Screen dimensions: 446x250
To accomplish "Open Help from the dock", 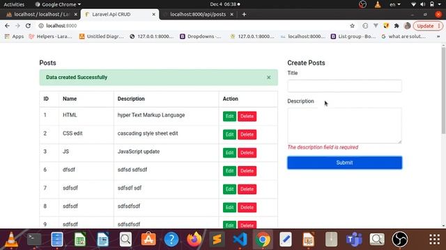I will coord(171,240).
